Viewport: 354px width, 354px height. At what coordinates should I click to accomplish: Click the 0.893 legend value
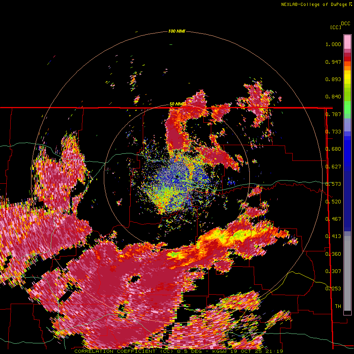coord(333,79)
